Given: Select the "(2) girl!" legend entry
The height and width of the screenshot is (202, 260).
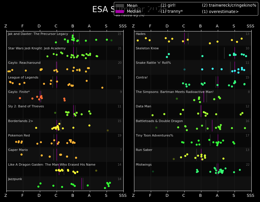Looking at the screenshot, I should click(x=168, y=5).
